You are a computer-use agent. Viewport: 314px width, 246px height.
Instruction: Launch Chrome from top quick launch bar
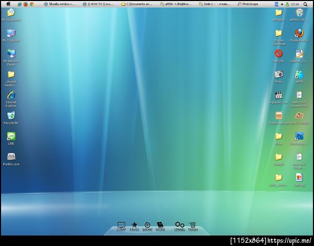tap(32, 4)
